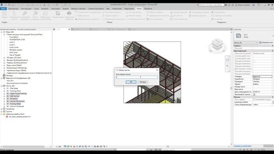Image resolution: width=274 pixels, height=154 pixels.
Task: Close the active 3D view tab
Action: click(69, 30)
